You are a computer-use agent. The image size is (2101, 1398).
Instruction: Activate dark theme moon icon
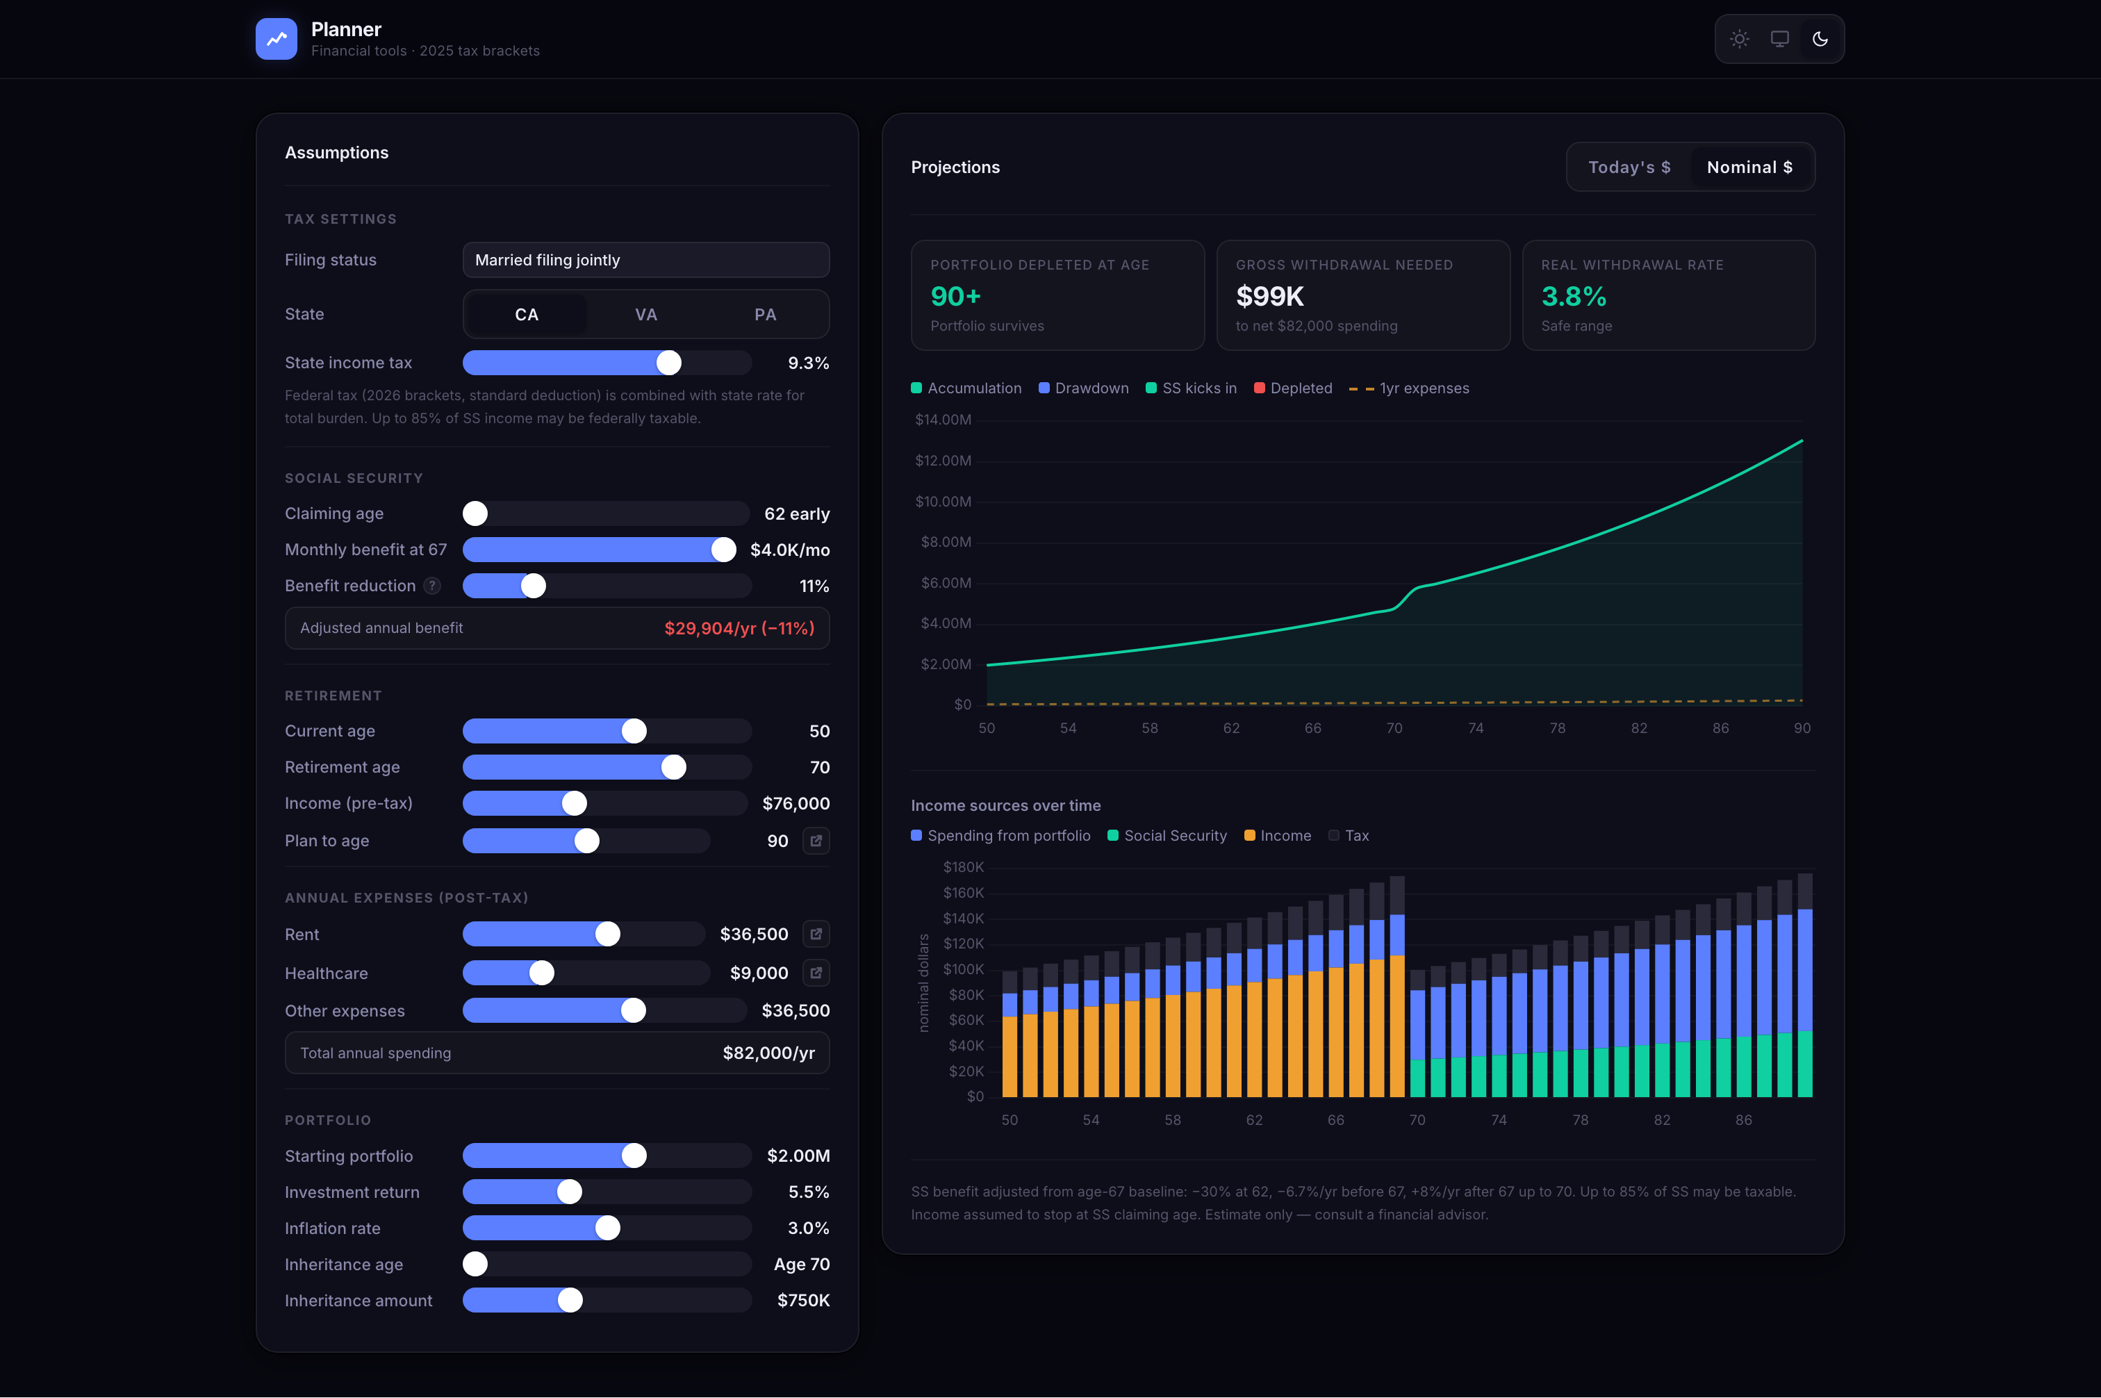click(x=1820, y=39)
